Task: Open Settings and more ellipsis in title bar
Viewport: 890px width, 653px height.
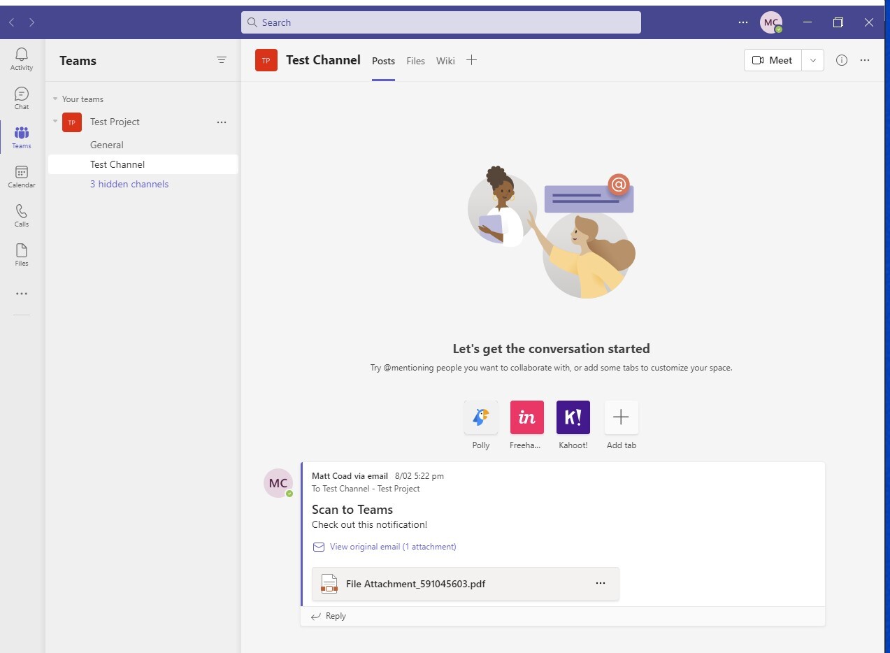Action: 743,22
